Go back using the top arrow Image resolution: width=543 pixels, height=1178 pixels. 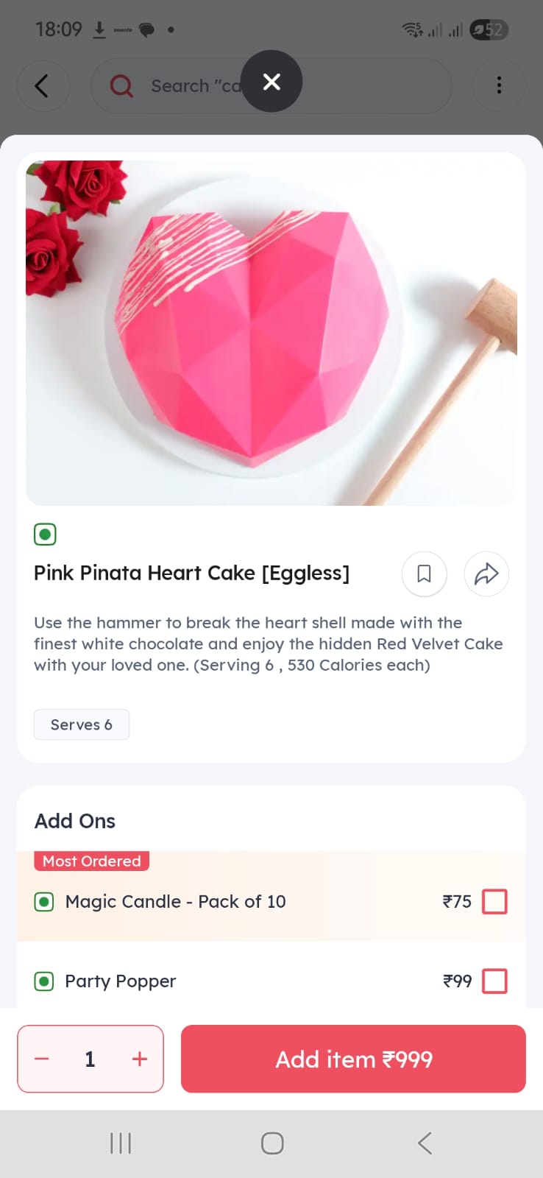point(43,86)
